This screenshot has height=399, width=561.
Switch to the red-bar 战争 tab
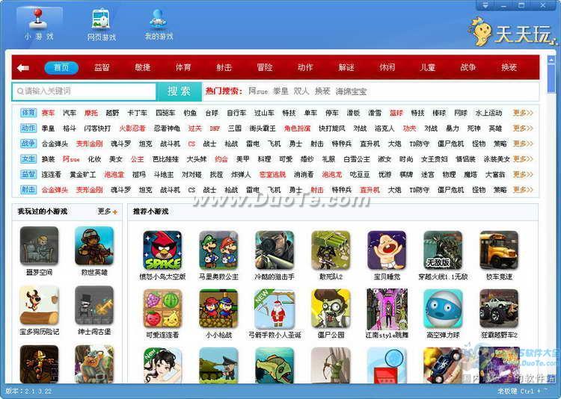[x=468, y=67]
